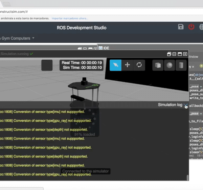Click the save floppy disk icon

(181, 27)
